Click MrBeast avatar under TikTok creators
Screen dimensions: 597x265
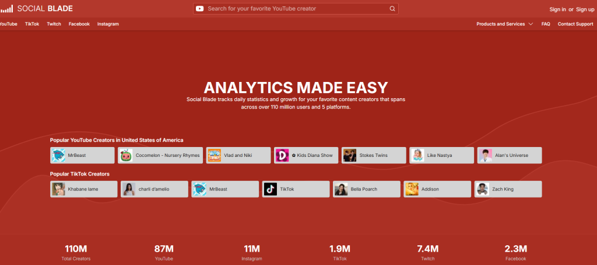pos(199,189)
